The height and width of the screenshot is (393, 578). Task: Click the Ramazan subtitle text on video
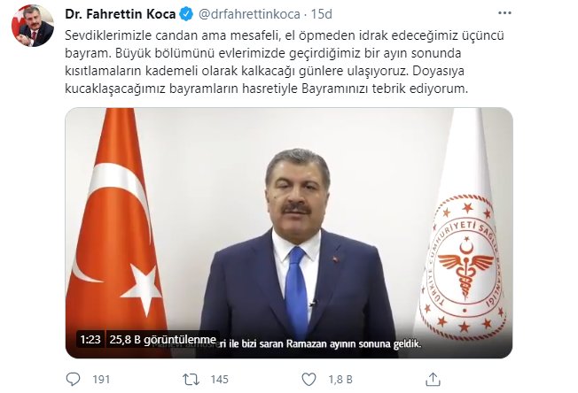(320, 343)
